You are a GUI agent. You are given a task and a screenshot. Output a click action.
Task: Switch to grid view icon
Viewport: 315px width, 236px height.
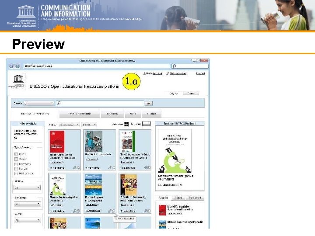[126, 124]
